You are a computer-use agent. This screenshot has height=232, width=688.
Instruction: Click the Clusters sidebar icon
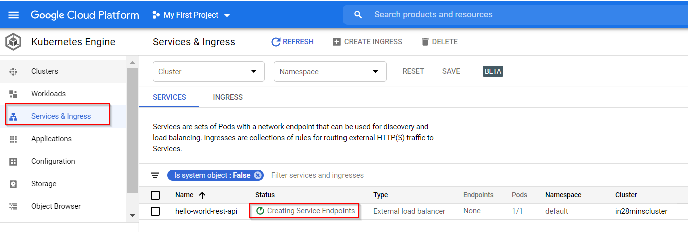coord(14,71)
